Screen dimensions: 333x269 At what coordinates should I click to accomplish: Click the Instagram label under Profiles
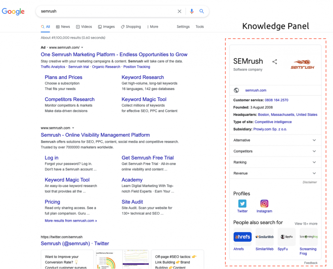tap(264, 211)
